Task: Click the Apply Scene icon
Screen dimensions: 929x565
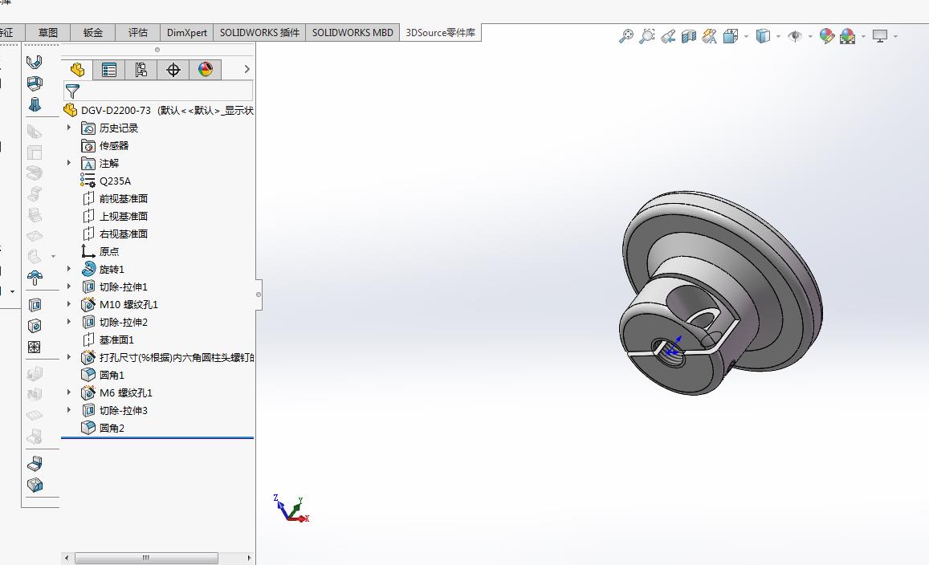Action: (x=847, y=36)
